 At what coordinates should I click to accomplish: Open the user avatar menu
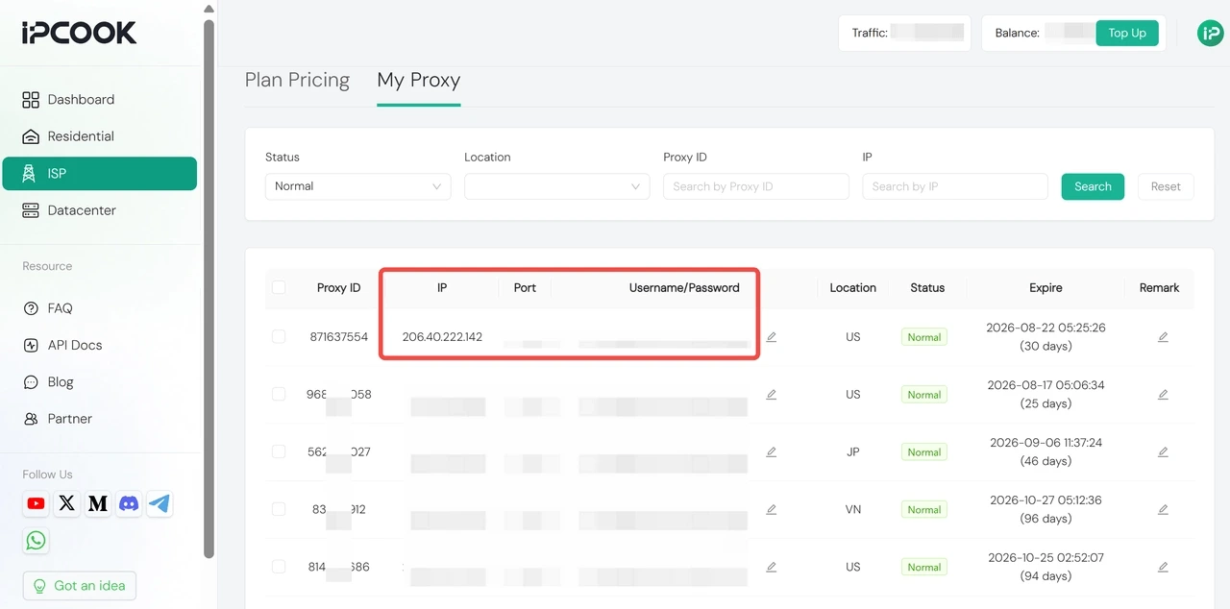pos(1210,33)
